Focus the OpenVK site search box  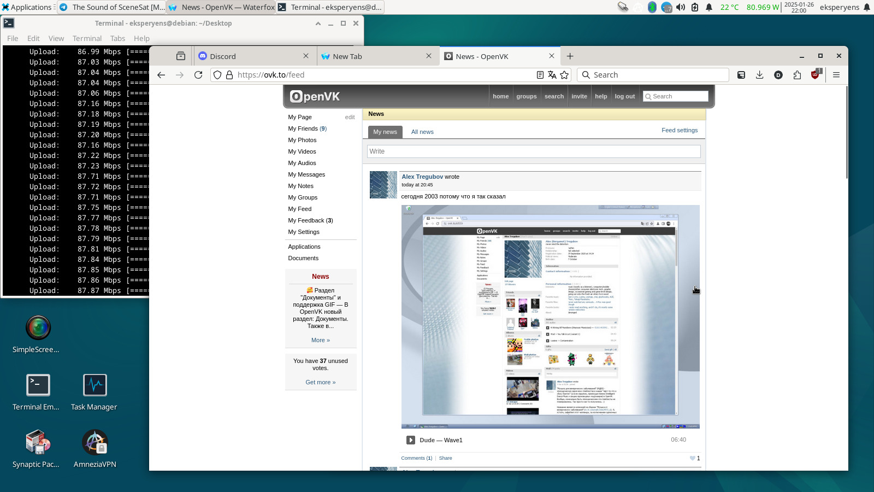(x=676, y=96)
